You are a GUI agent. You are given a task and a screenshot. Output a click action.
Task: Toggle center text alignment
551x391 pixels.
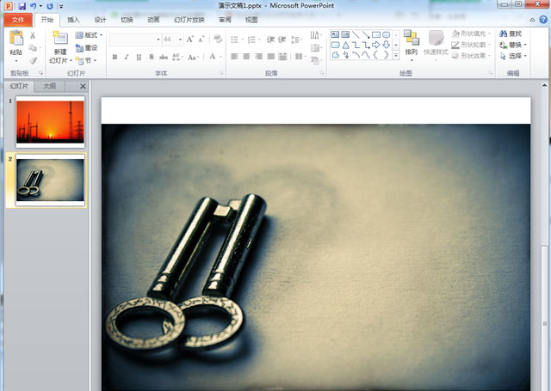tap(247, 57)
